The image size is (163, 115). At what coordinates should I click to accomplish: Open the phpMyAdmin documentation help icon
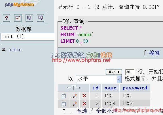click(29, 18)
